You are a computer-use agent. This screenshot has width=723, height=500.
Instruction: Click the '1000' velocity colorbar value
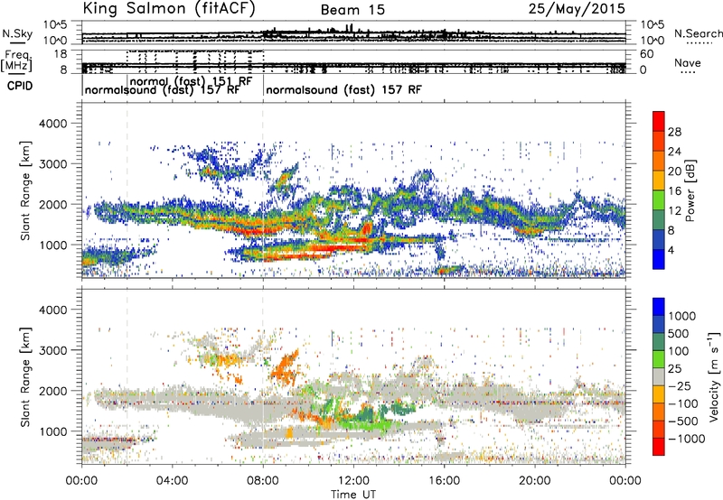(682, 316)
